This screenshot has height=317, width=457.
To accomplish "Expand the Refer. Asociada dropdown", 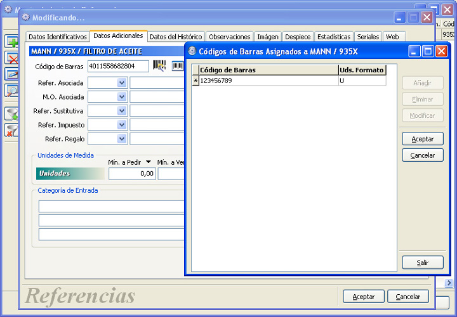I will pyautogui.click(x=122, y=82).
